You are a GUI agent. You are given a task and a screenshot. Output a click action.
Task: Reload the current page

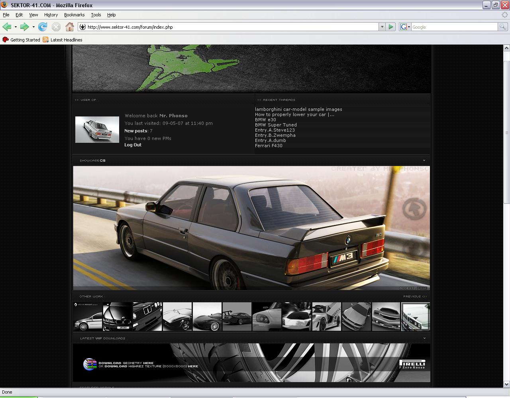click(43, 27)
